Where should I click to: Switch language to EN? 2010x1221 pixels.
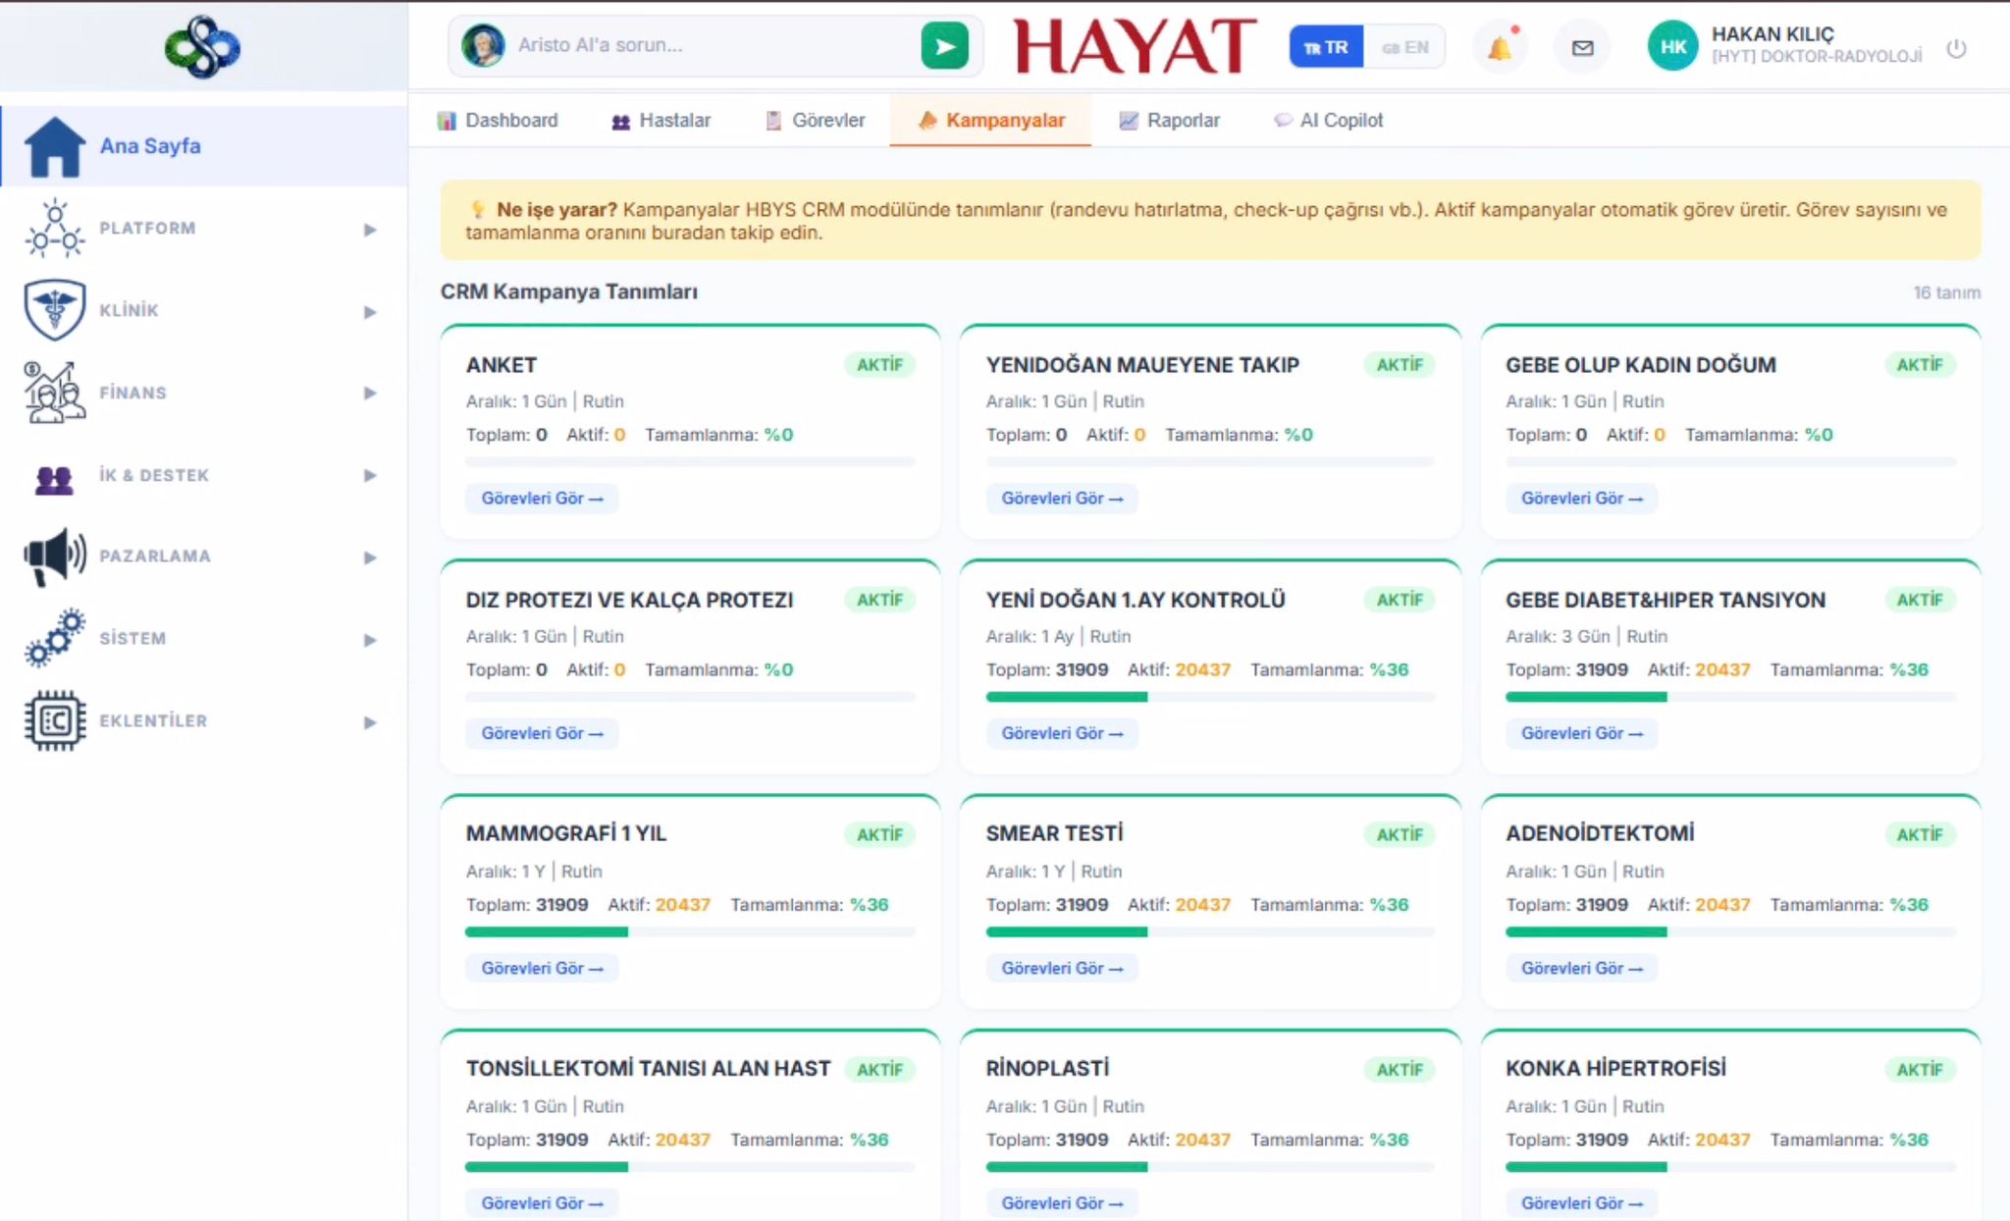click(1404, 47)
